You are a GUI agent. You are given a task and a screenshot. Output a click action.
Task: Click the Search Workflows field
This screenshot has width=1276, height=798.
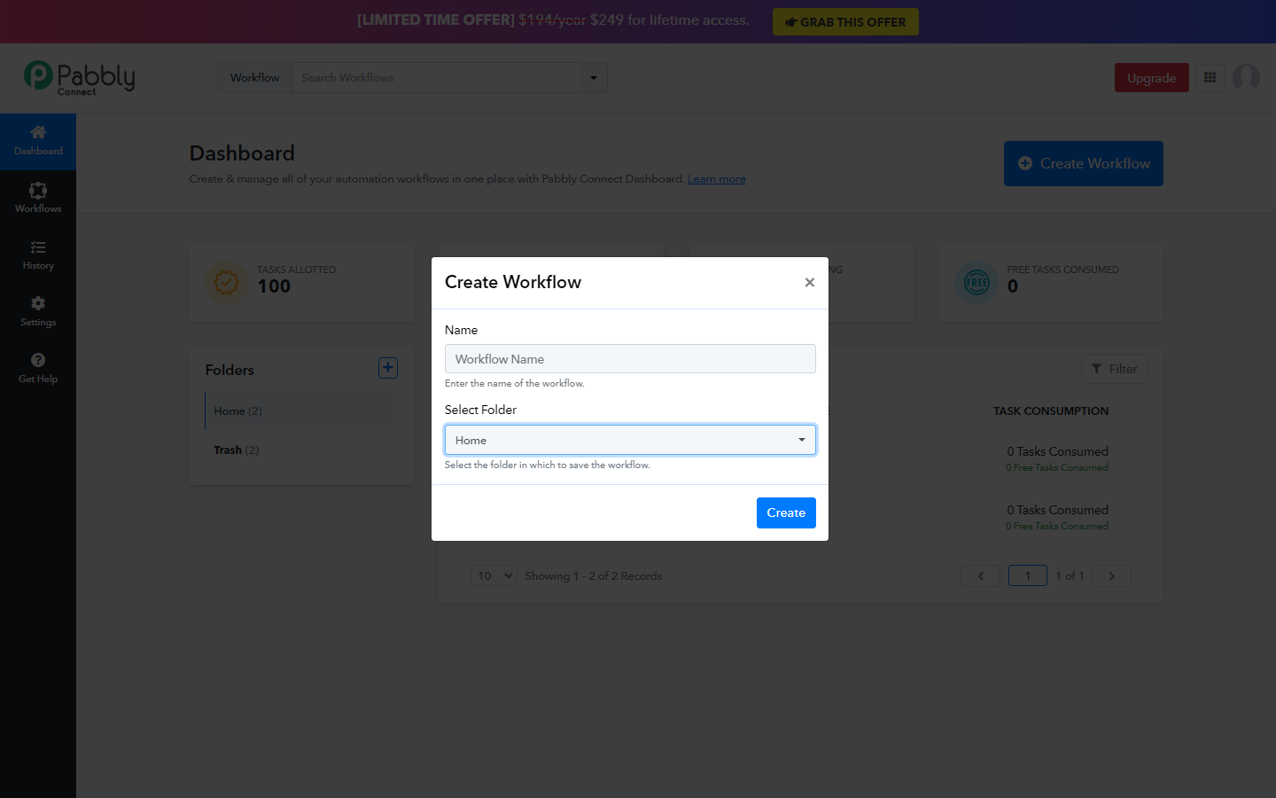click(x=436, y=78)
